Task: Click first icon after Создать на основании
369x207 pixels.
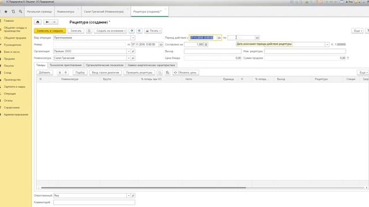Action: (132, 30)
